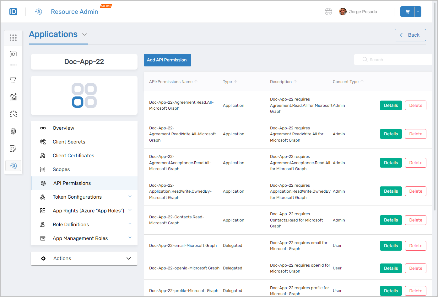Click the Add API Permission button
This screenshot has width=438, height=297.
point(167,60)
